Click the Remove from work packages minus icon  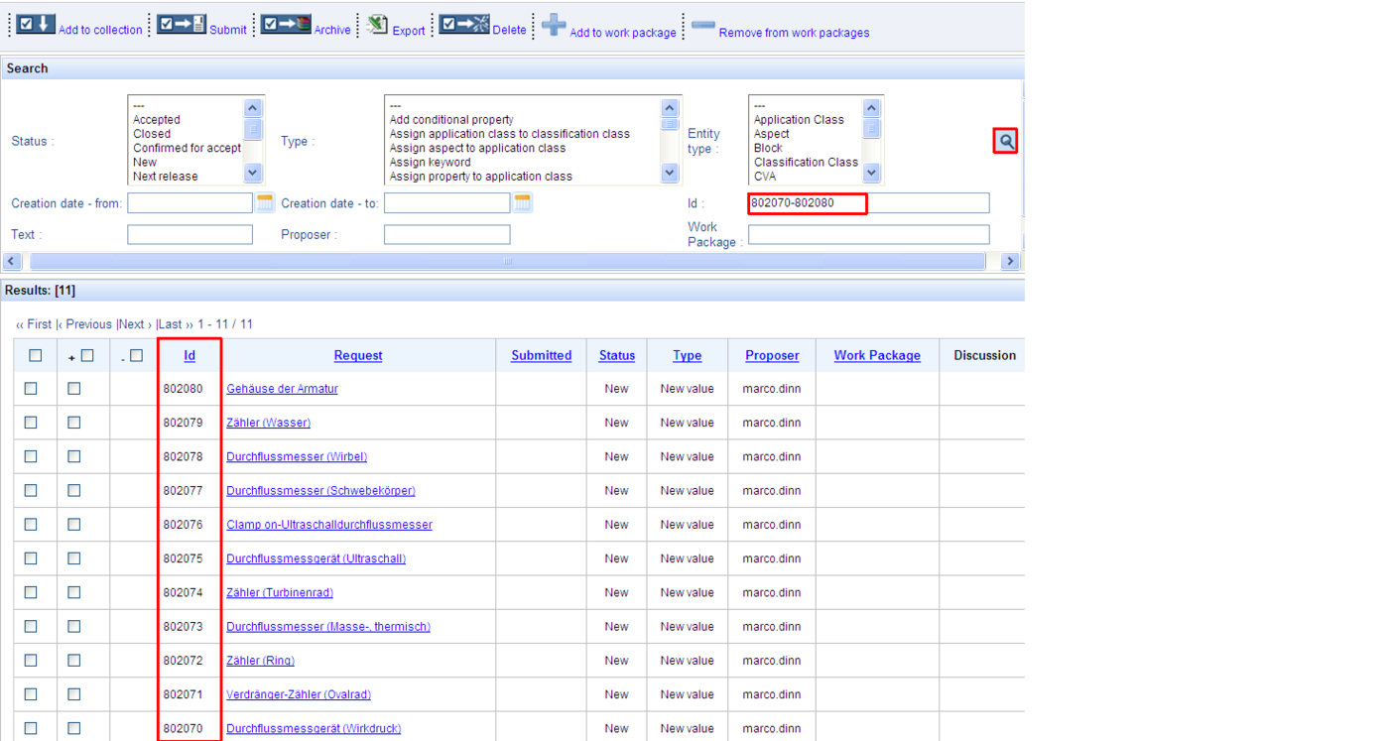click(703, 25)
